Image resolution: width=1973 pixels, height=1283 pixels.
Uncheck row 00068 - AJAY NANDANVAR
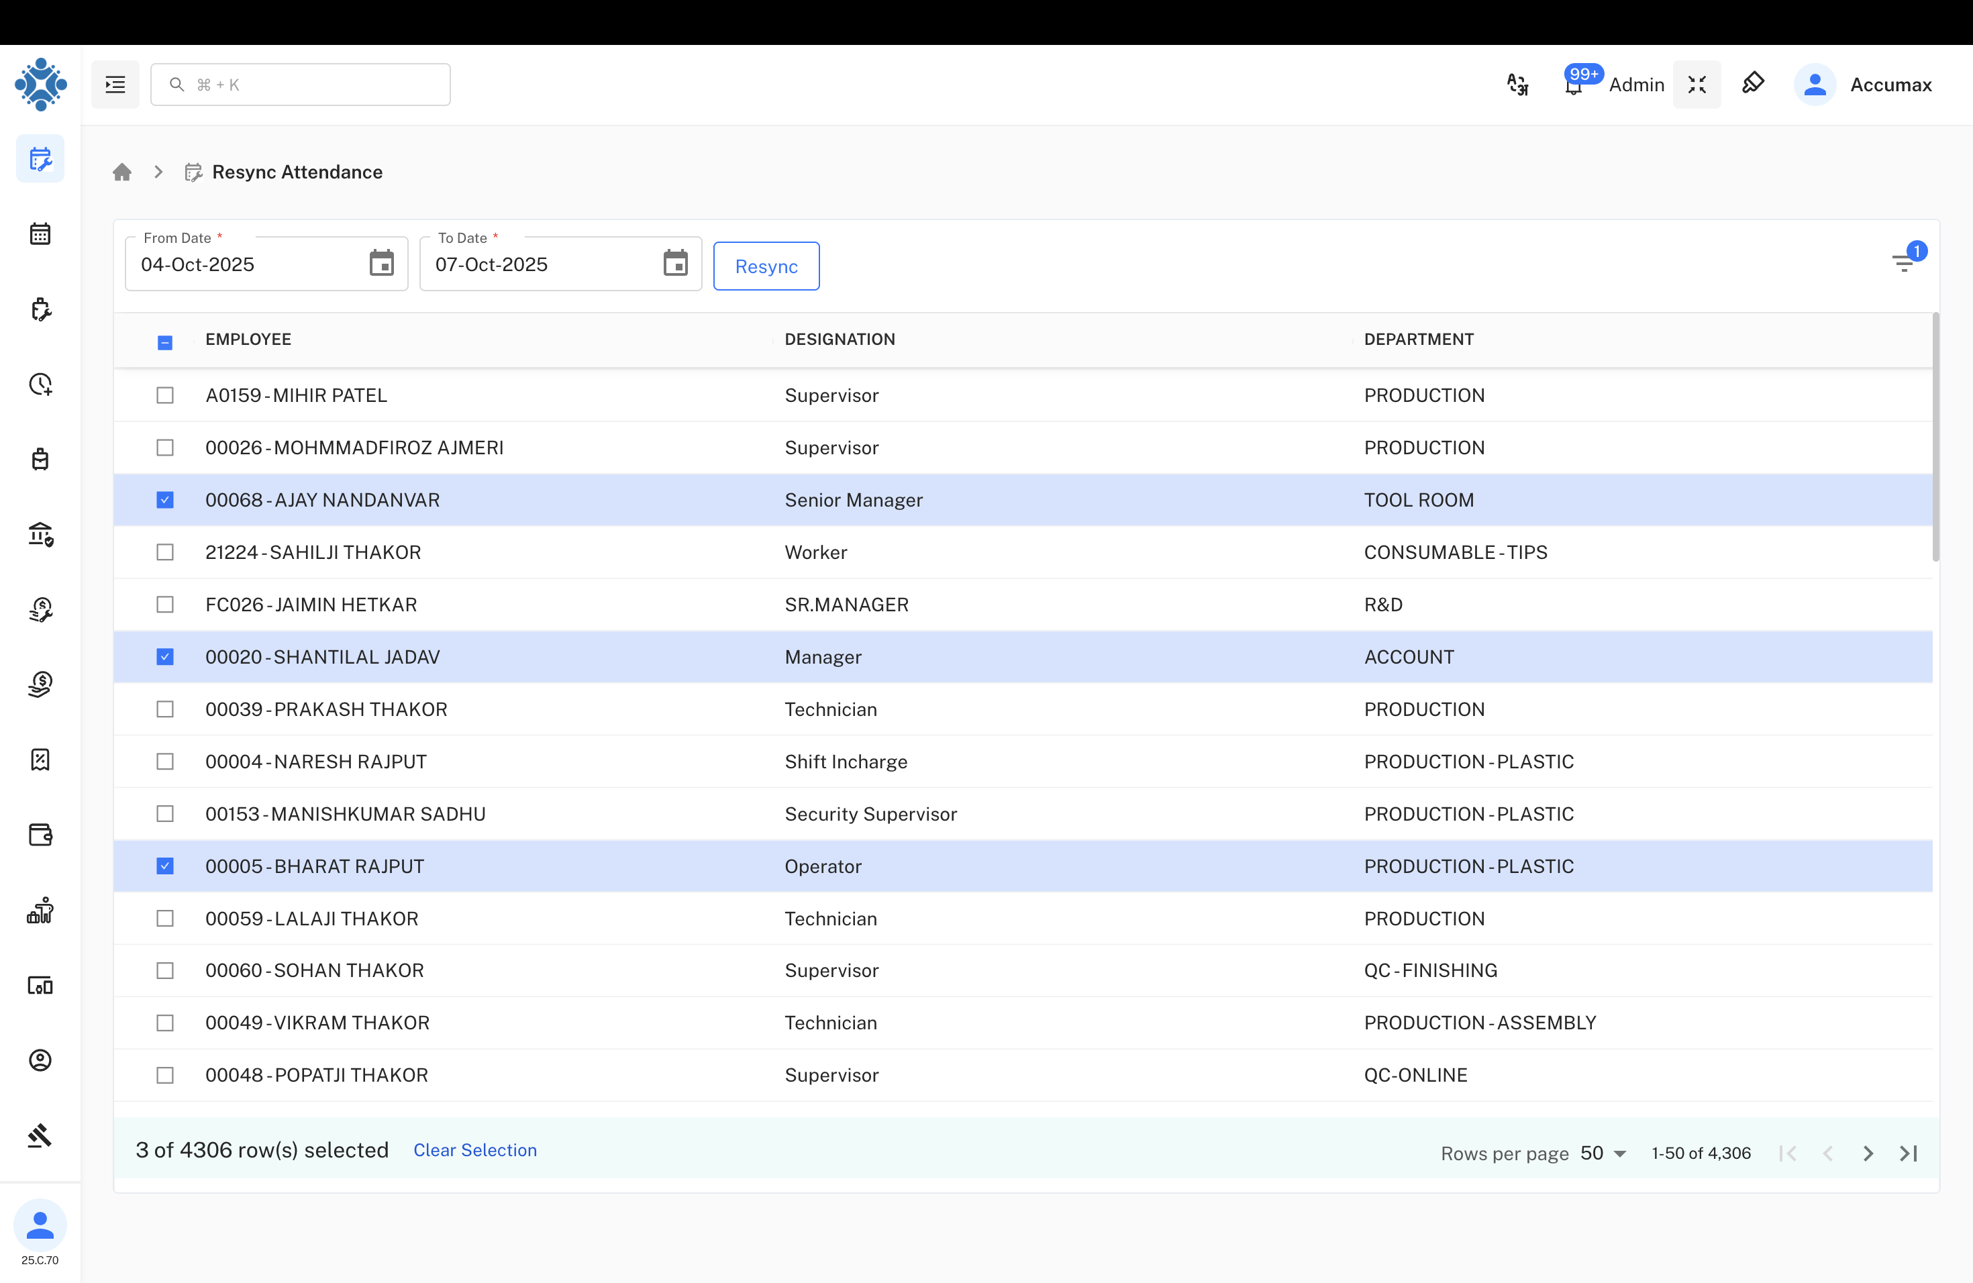pyautogui.click(x=165, y=500)
